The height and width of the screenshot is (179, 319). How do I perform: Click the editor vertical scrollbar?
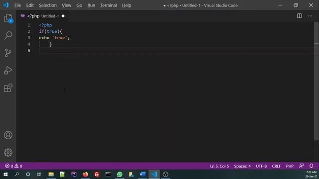pos(317,81)
